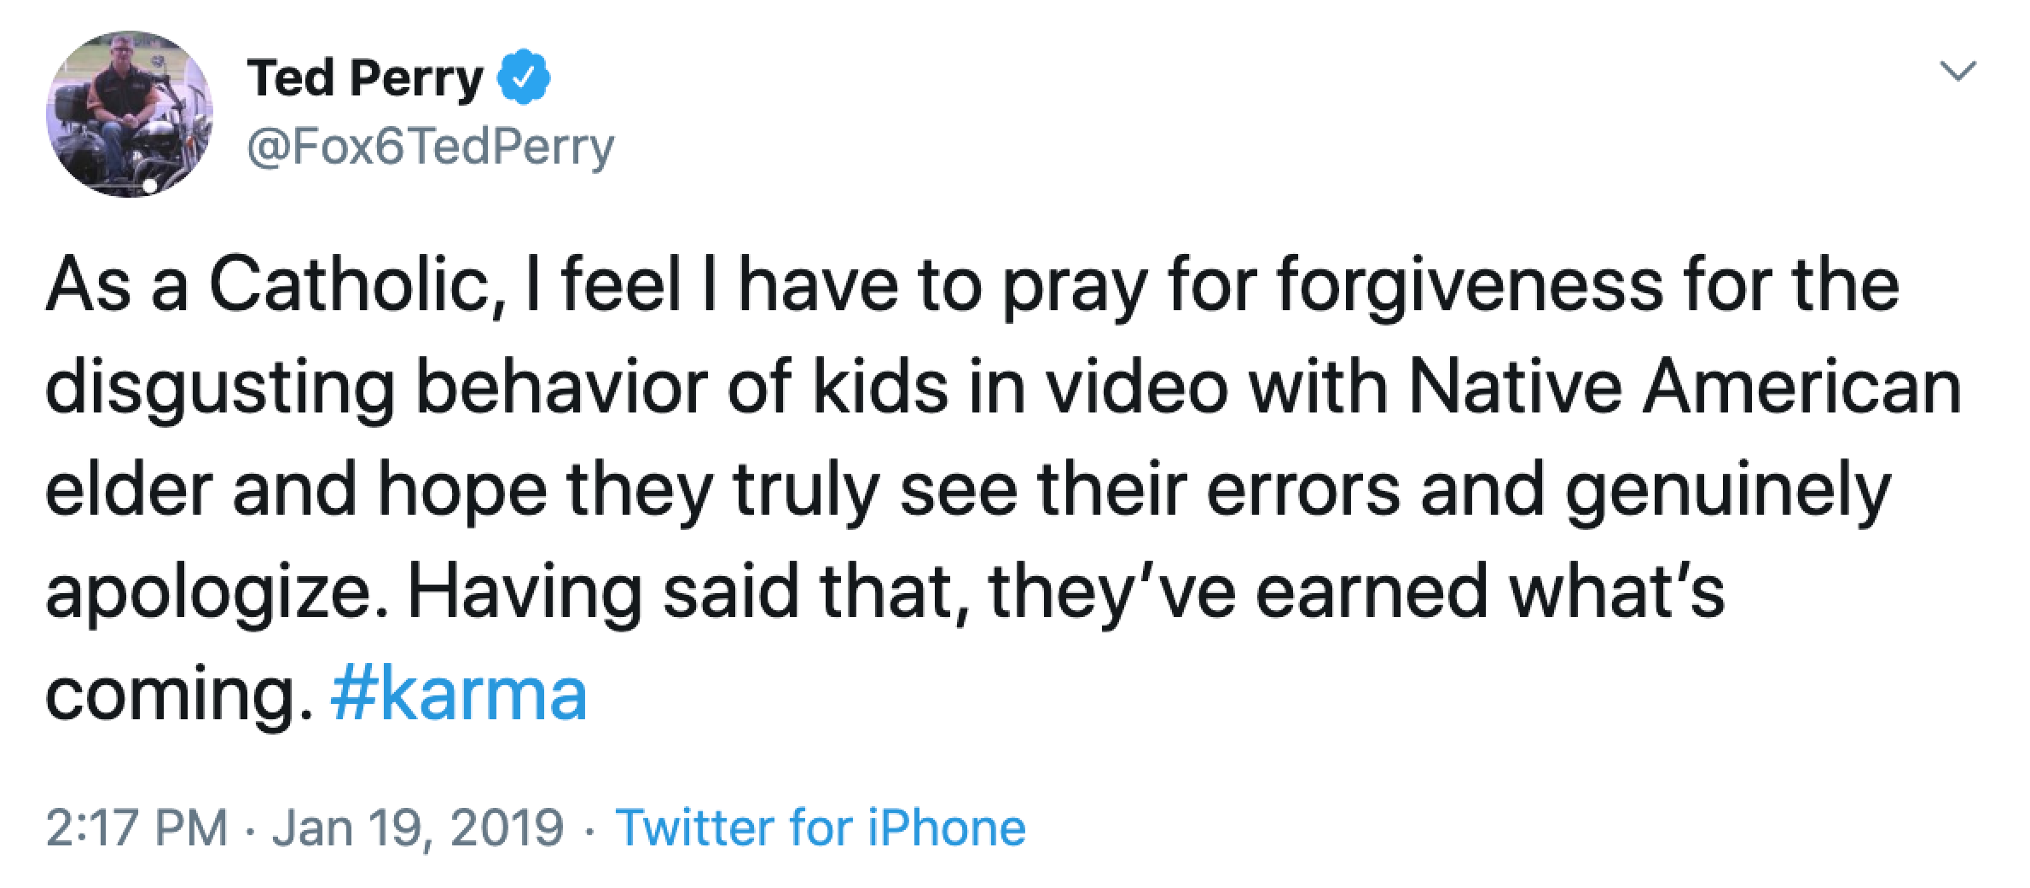
Task: Open the Ted Perry display name
Action: (365, 80)
